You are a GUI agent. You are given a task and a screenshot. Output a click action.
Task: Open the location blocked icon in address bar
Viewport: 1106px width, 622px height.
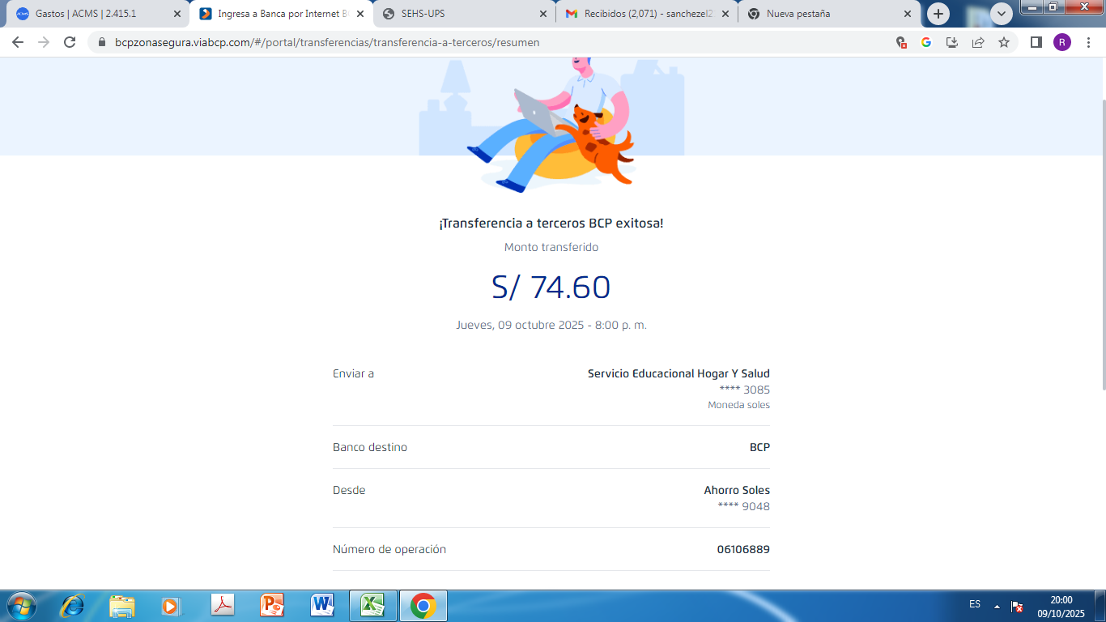901,42
